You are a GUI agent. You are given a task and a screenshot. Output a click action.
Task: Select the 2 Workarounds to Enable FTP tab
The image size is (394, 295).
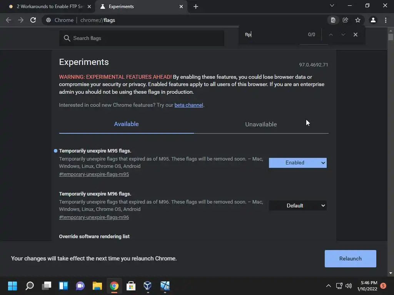tap(49, 7)
